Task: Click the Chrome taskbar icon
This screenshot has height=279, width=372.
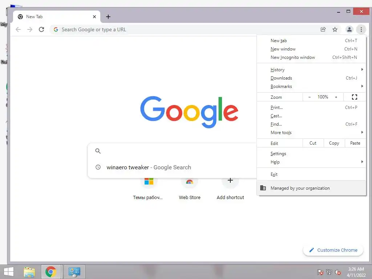Action: click(51, 272)
